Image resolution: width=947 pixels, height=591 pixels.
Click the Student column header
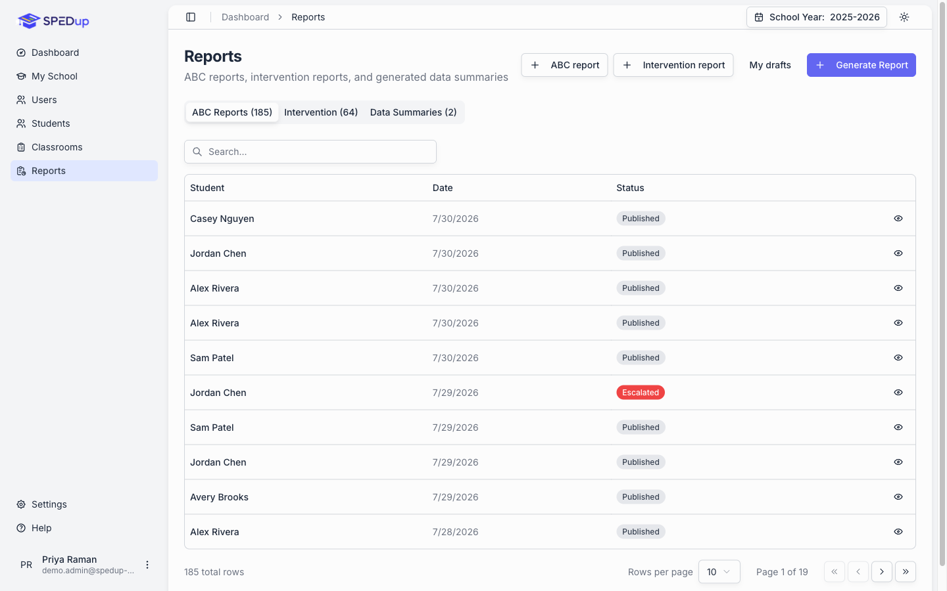pos(207,188)
